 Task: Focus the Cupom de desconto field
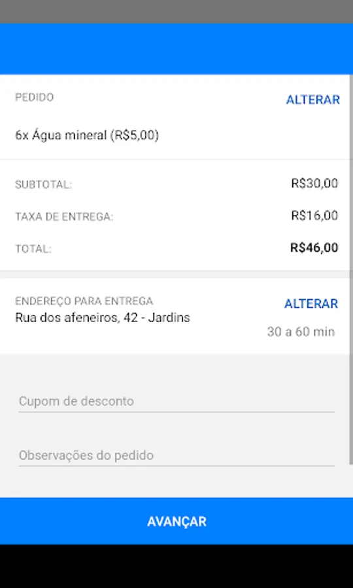pyautogui.click(x=176, y=402)
